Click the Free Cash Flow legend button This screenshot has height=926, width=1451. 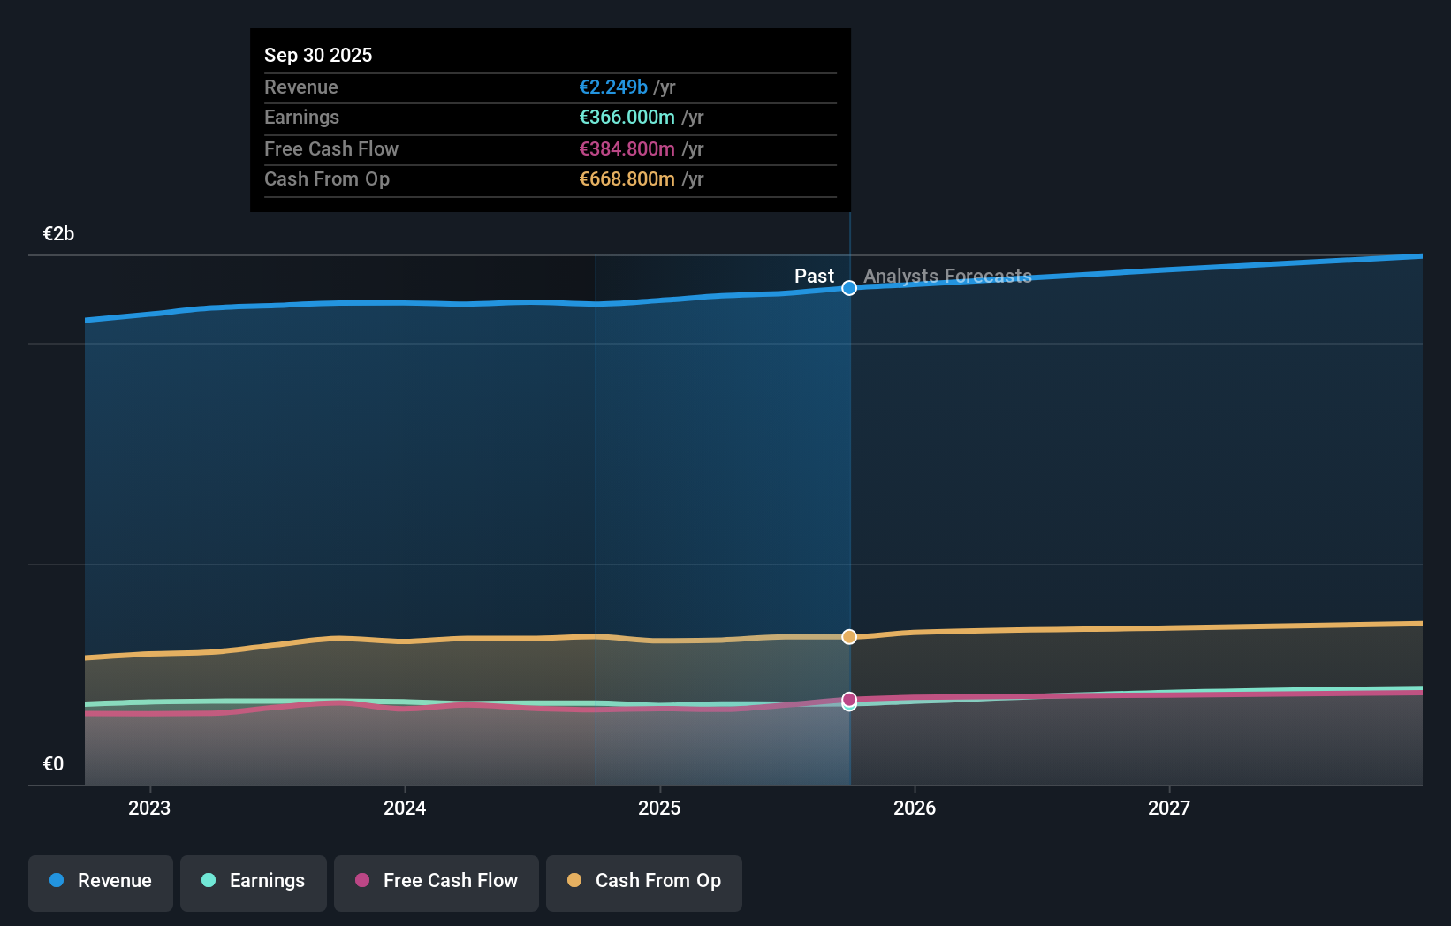click(x=436, y=883)
